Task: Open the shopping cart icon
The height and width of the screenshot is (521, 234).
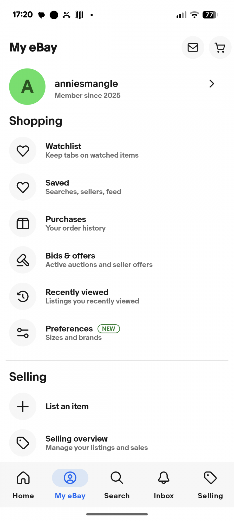Action: tap(220, 47)
